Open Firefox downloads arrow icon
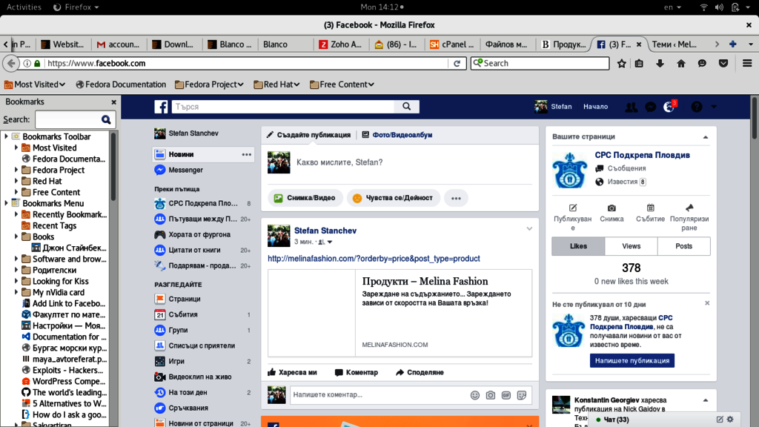Image resolution: width=759 pixels, height=427 pixels. 660,64
